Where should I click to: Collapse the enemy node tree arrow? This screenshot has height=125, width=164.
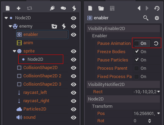pyautogui.click(x=10, y=26)
